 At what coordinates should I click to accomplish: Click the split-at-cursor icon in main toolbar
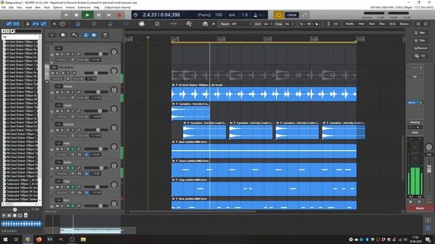(173, 24)
